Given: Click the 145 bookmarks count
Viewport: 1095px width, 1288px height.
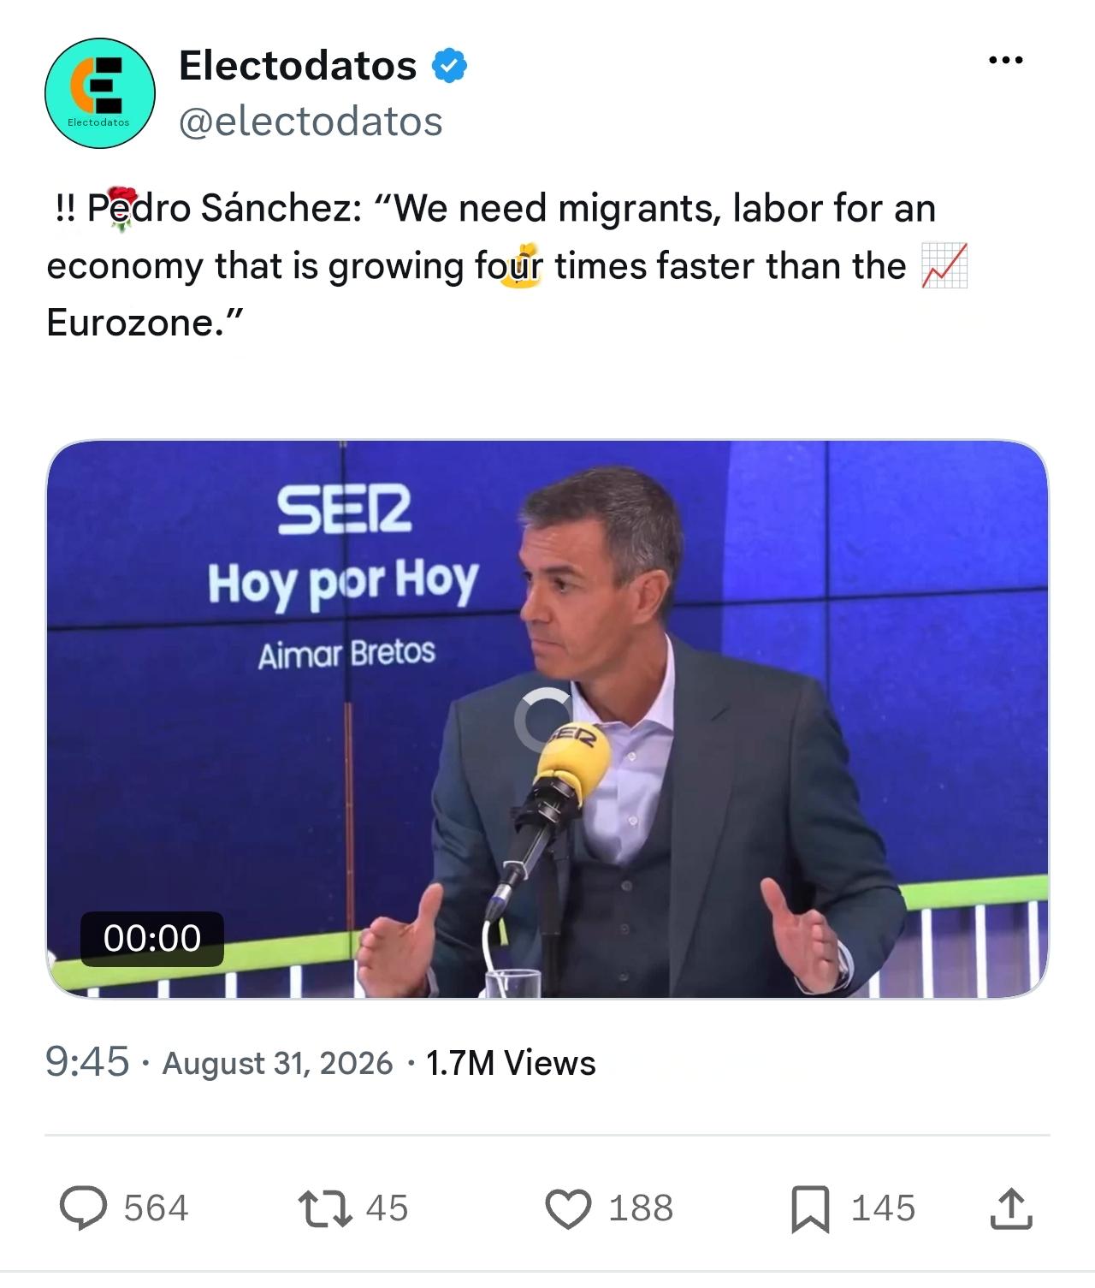Looking at the screenshot, I should 883,1208.
